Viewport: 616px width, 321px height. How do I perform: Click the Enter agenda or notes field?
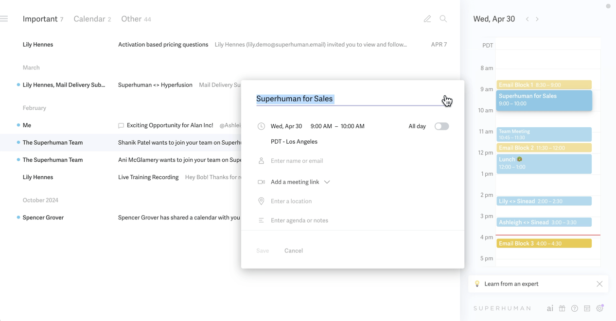tap(299, 220)
